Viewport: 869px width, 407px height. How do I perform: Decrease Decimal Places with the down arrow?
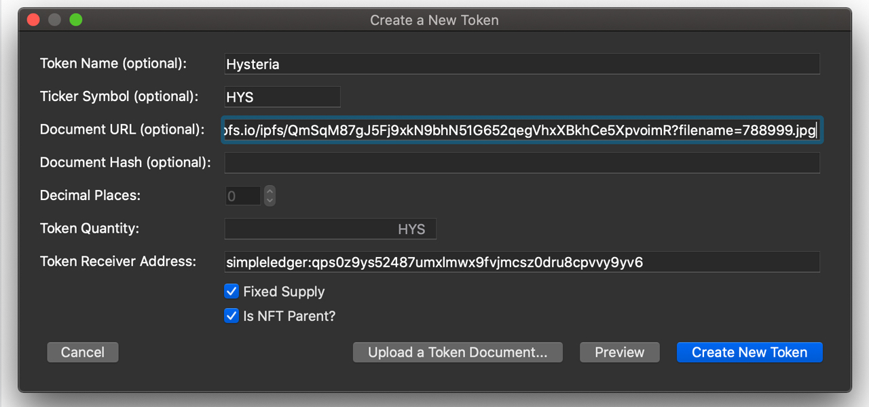[270, 201]
